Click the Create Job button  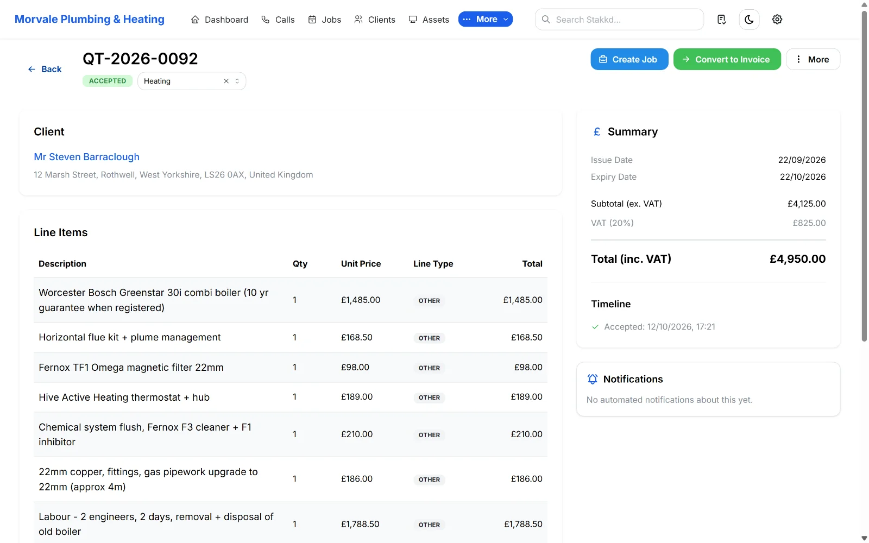(629, 59)
